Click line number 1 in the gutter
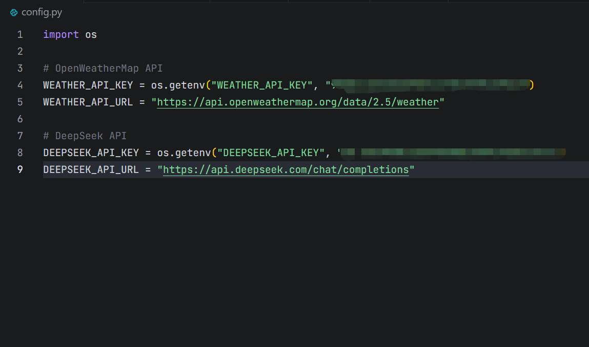This screenshot has height=347, width=589. pyautogui.click(x=20, y=34)
